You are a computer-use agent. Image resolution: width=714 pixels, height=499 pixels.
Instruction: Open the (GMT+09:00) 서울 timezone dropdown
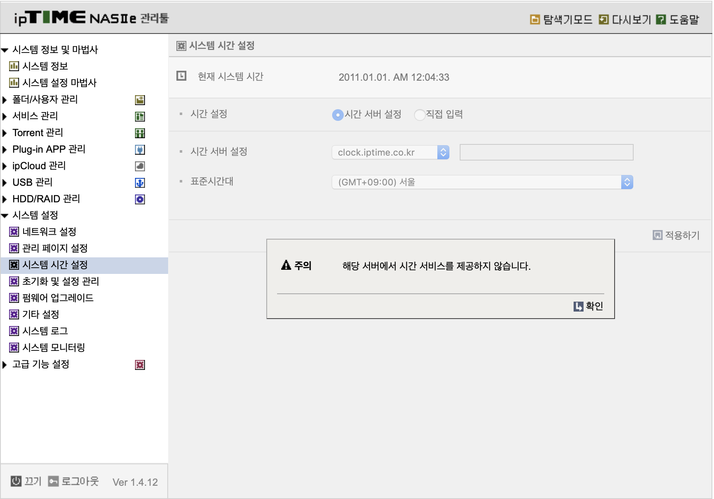pyautogui.click(x=482, y=182)
